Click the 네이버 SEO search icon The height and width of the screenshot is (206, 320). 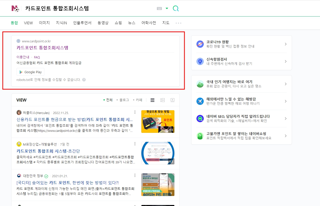click(200, 119)
